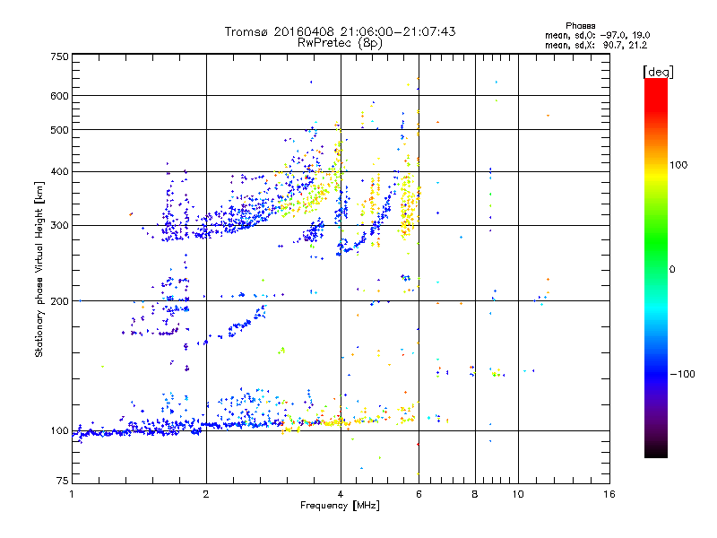Click the y-axis label "400"
The width and height of the screenshot is (717, 538).
click(x=59, y=172)
